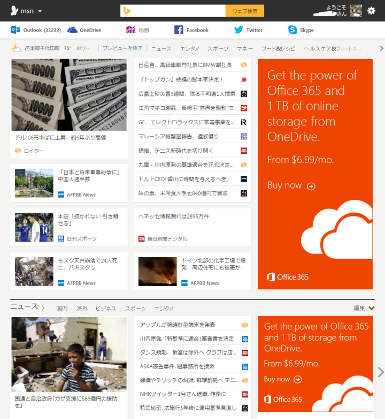The image size is (385, 419).
Task: Select the 海外 news subtab
Action: 82,309
